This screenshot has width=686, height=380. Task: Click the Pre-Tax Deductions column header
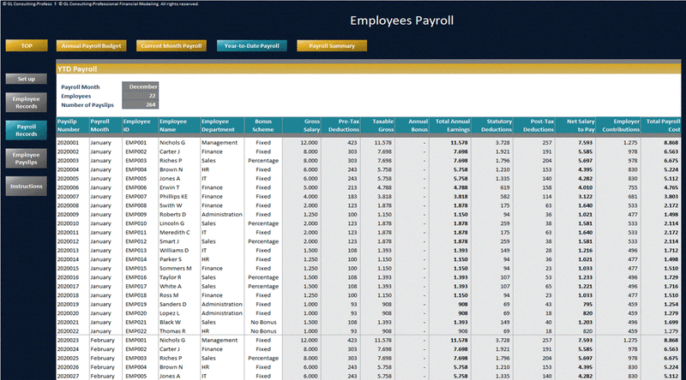[x=340, y=125]
